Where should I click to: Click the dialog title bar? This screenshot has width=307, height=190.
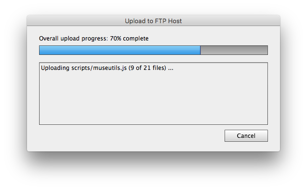(x=153, y=21)
